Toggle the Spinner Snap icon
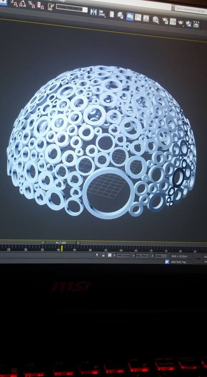The width and height of the screenshot is (207, 377). click(x=40, y=5)
